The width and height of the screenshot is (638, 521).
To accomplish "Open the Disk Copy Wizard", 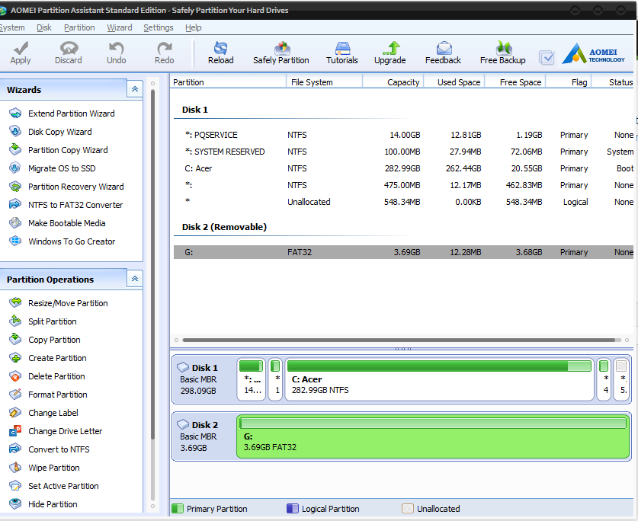I will 59,132.
